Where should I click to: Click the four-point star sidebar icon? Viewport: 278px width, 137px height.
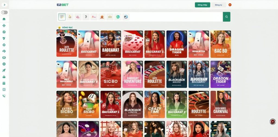(x=4, y=26)
